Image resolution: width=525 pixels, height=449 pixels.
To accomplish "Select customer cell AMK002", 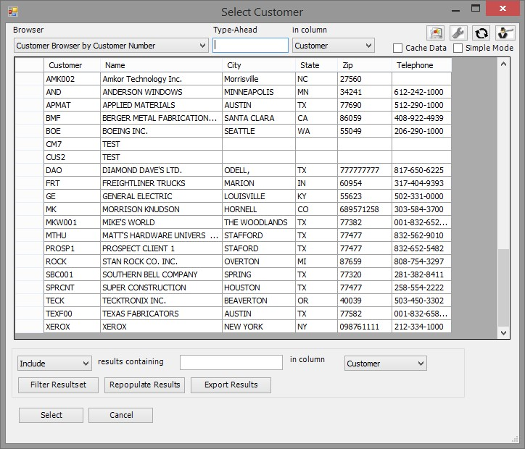I will point(72,79).
